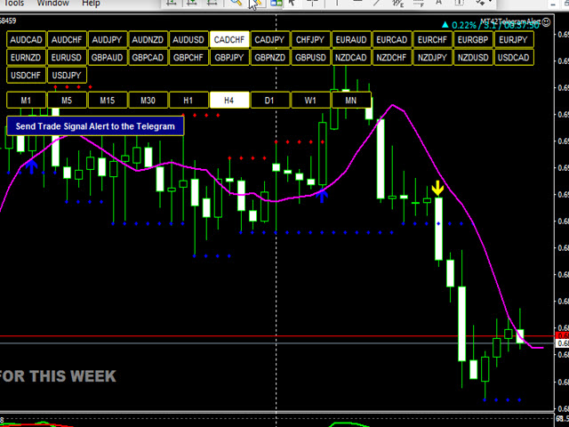Switch chart to USDCHF
The height and width of the screenshot is (427, 569).
26,75
